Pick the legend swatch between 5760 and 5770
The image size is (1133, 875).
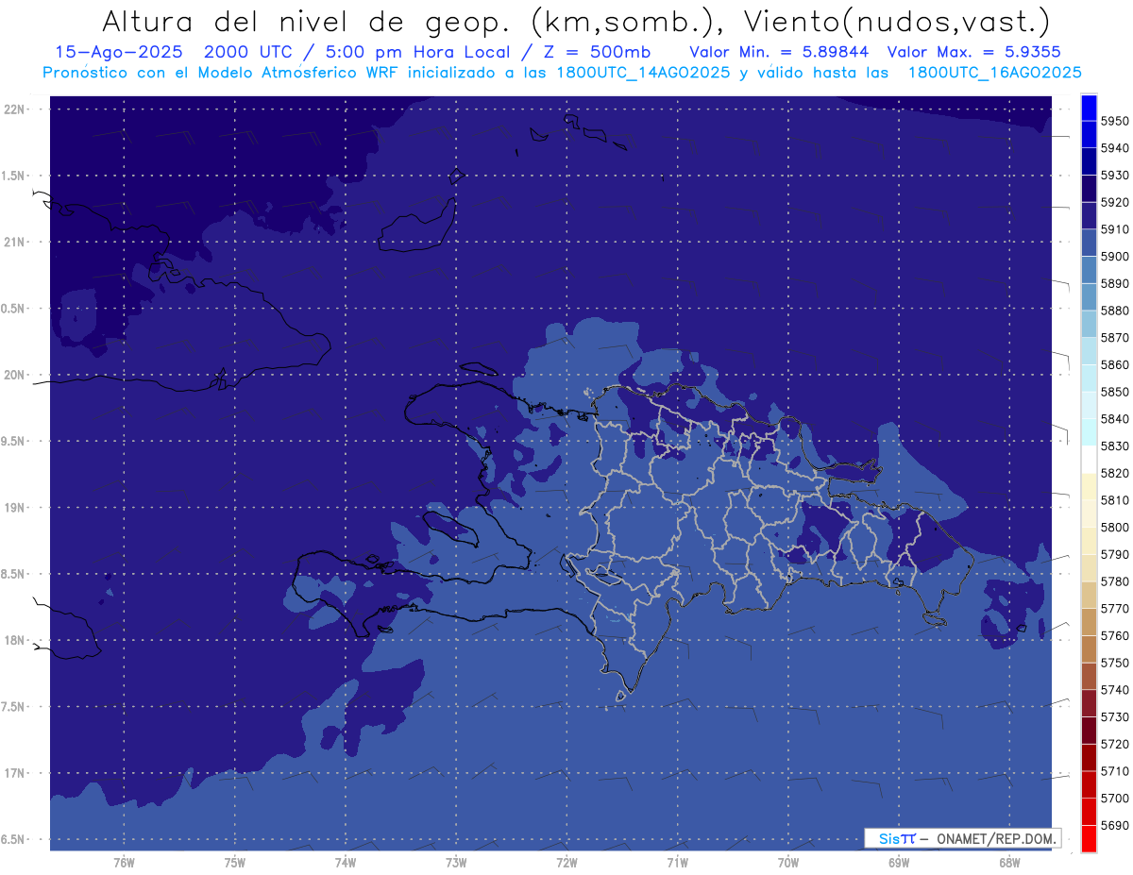click(x=1088, y=622)
